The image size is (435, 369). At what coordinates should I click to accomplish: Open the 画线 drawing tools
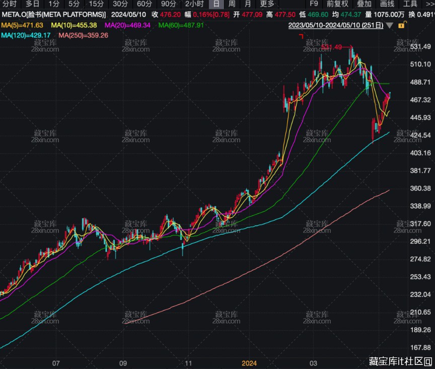pyautogui.click(x=387, y=4)
